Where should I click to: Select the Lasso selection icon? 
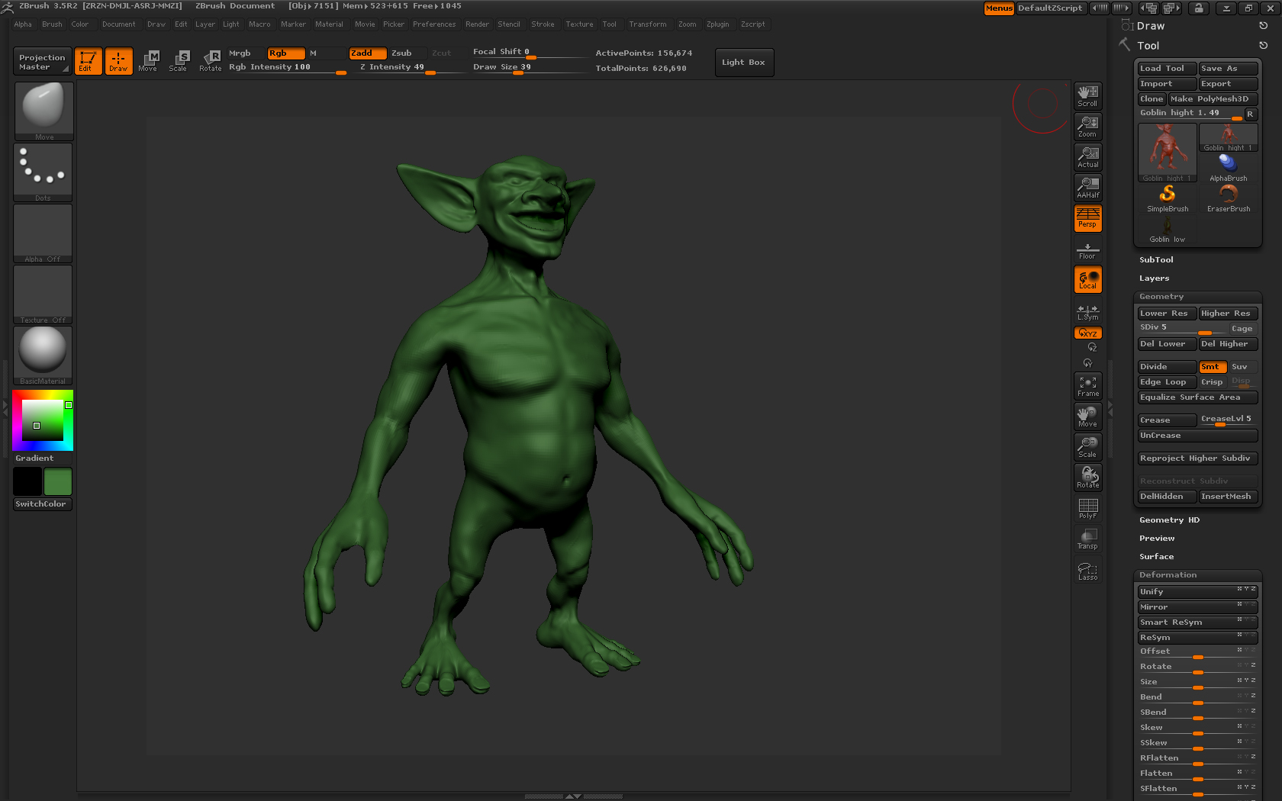(1087, 571)
